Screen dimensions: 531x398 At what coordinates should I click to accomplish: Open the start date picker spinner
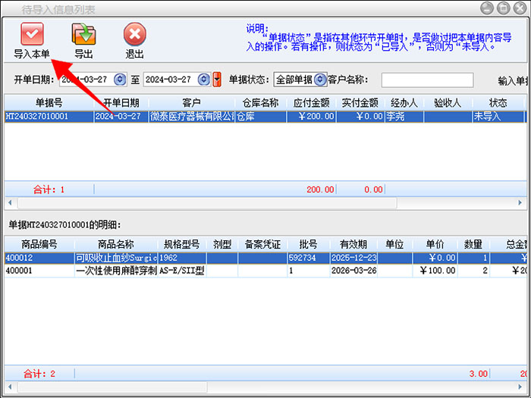pyautogui.click(x=120, y=80)
